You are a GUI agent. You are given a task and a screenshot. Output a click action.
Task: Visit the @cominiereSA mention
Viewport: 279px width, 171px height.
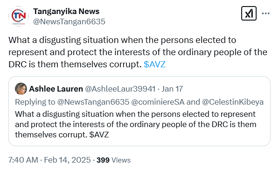tap(158, 102)
